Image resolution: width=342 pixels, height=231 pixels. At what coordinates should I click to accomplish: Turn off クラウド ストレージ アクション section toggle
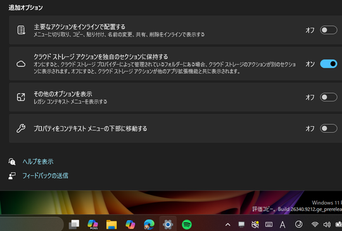click(329, 64)
